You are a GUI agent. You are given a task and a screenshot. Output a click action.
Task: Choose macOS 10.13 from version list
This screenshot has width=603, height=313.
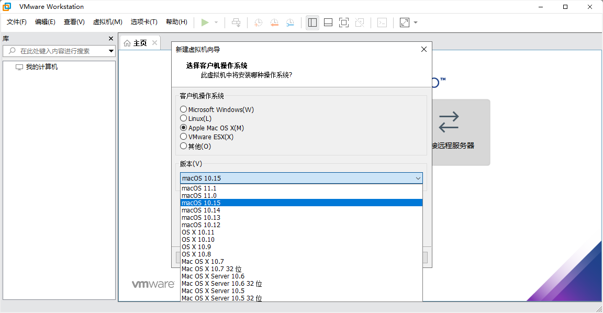point(301,217)
